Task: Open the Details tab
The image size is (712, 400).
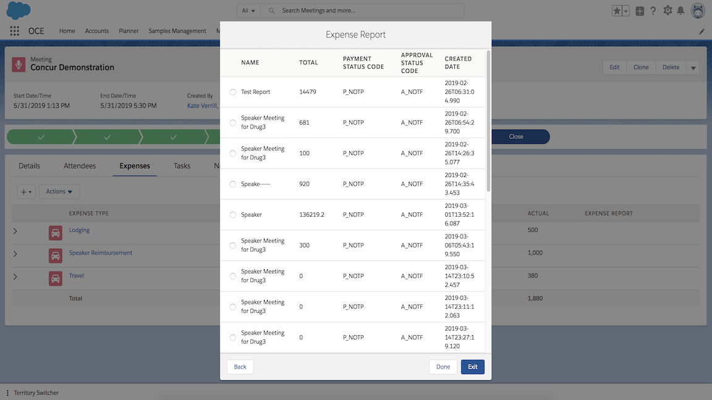Action: click(x=28, y=165)
